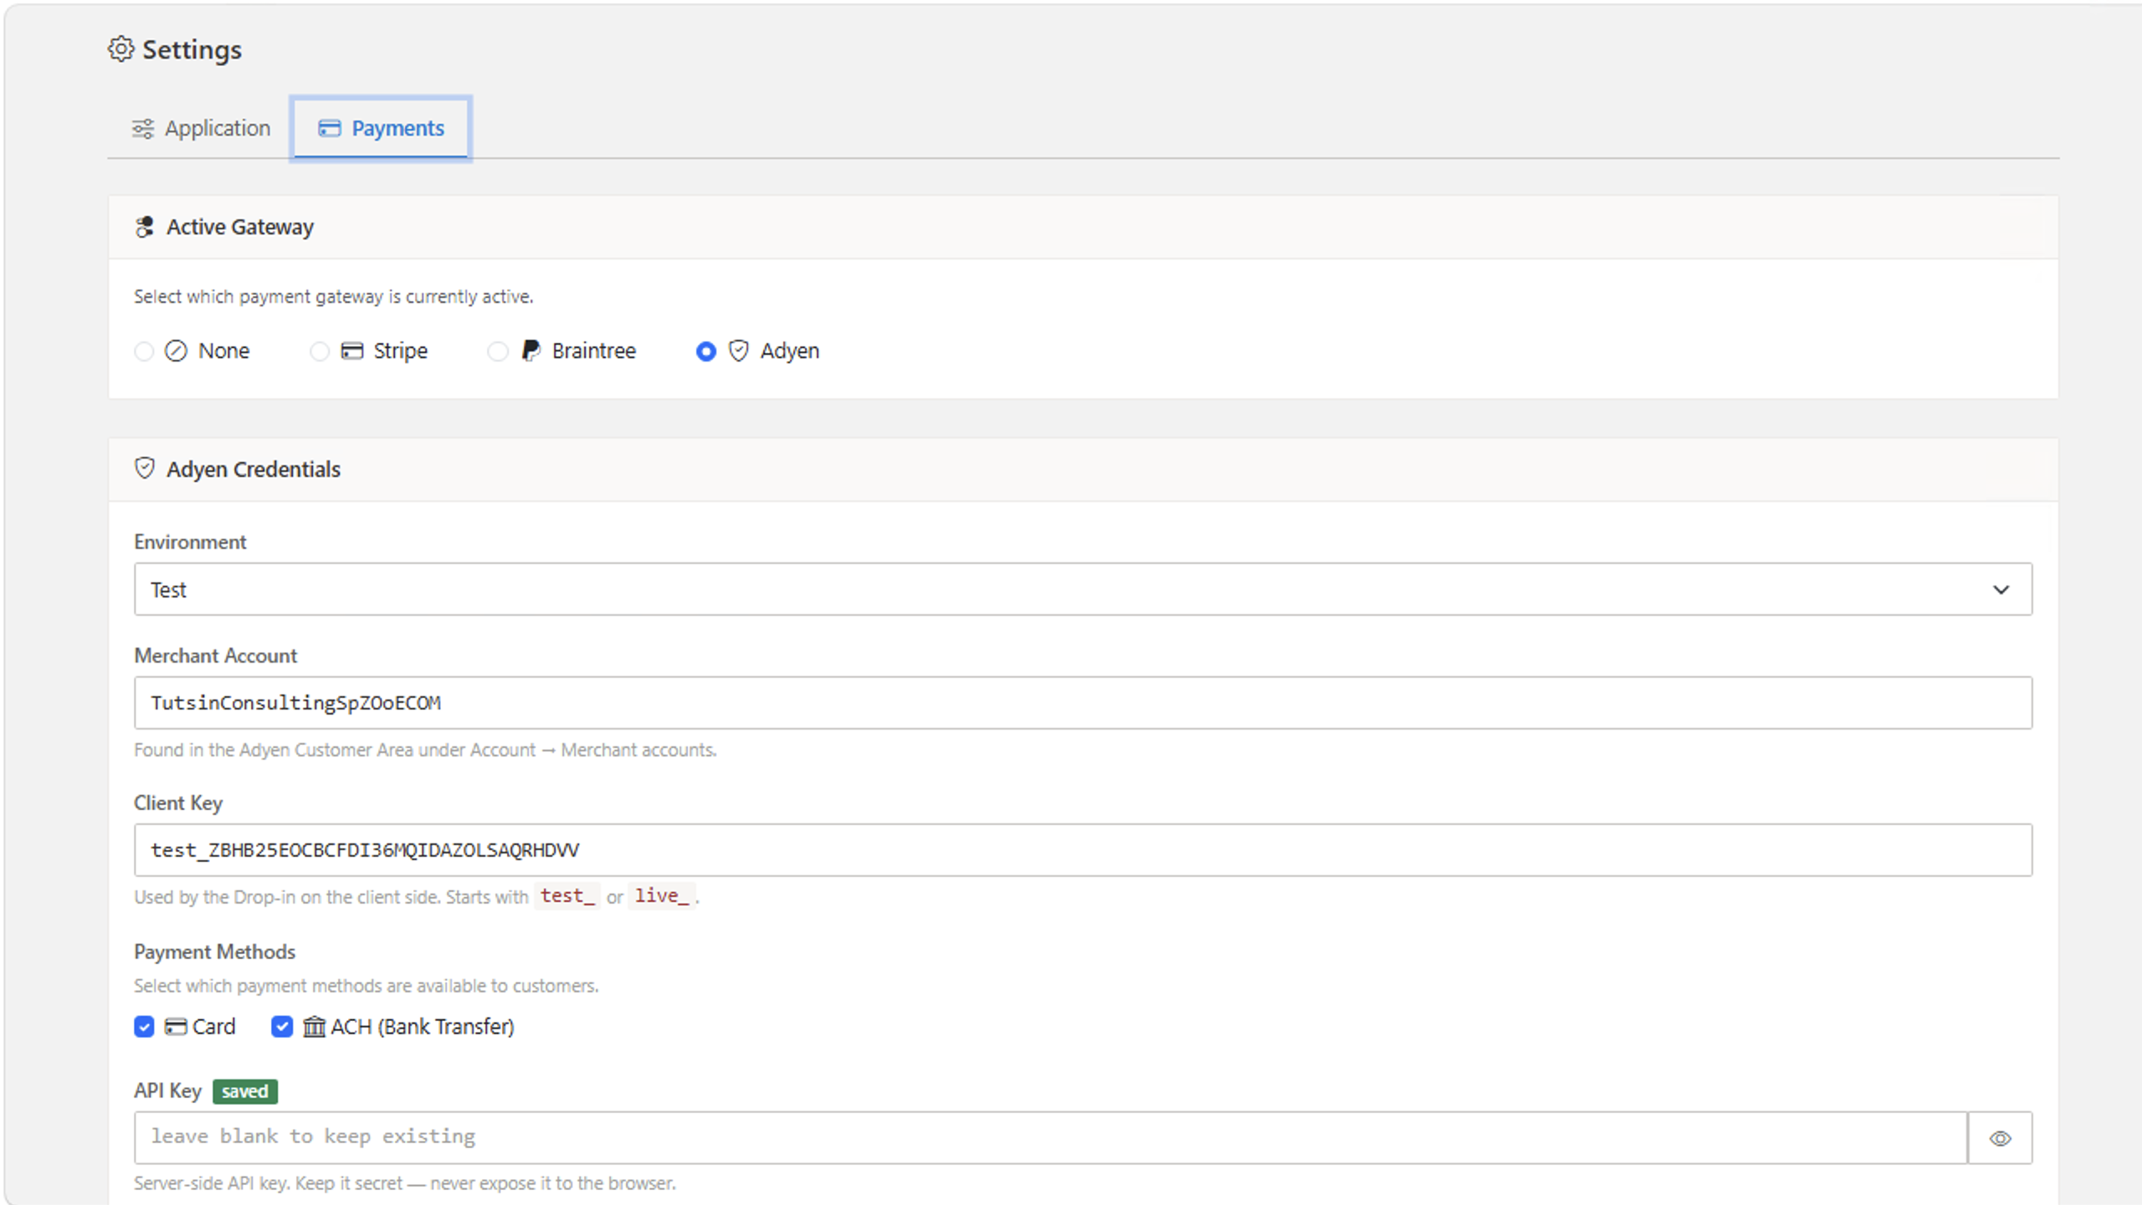
Task: Select the None gateway radio button
Action: tap(144, 351)
